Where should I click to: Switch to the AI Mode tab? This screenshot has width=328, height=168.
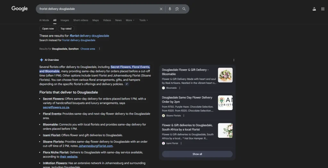(x=44, y=20)
